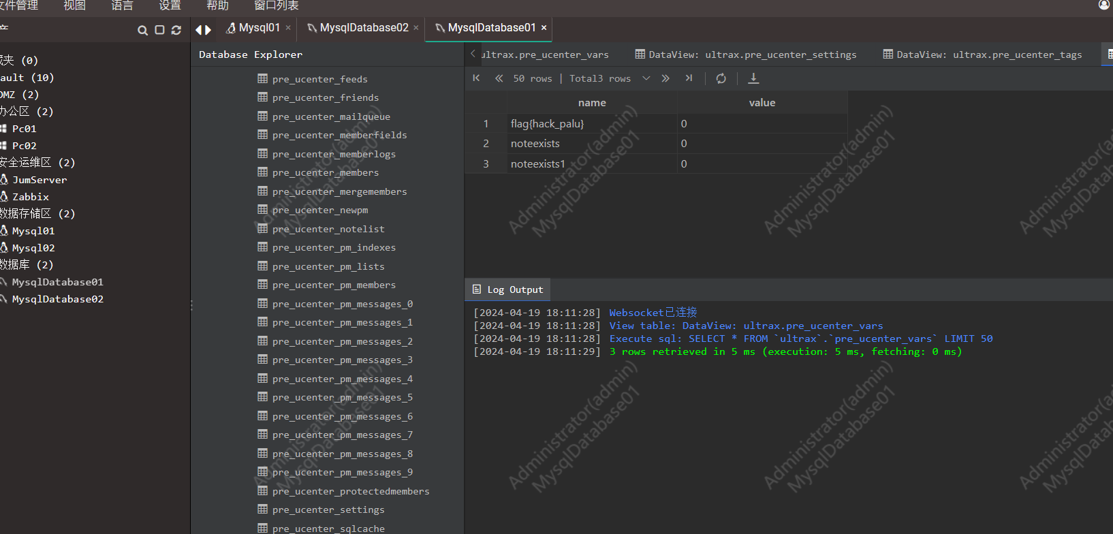Image resolution: width=1113 pixels, height=534 pixels.
Task: Open the 窗口列表 menu
Action: pyautogui.click(x=276, y=5)
